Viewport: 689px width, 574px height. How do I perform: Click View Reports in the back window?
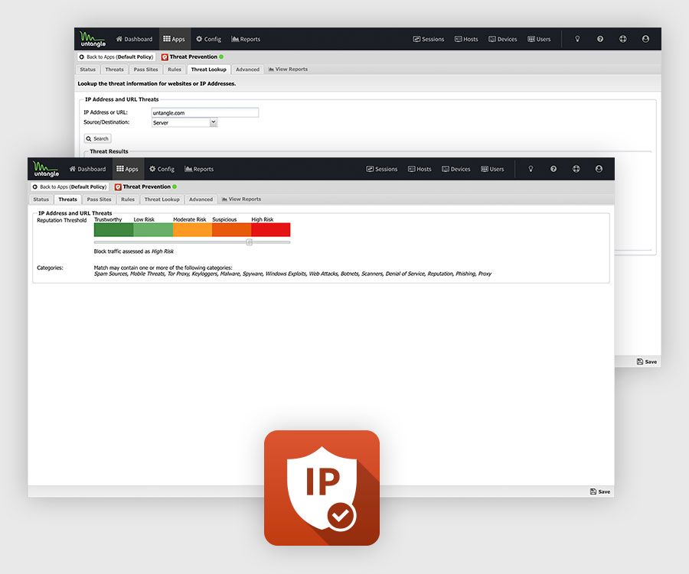click(288, 70)
